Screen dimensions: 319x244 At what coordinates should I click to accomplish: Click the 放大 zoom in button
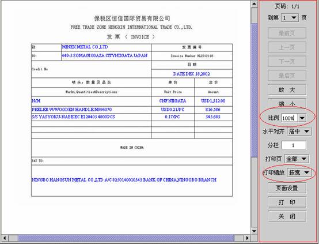(287, 89)
